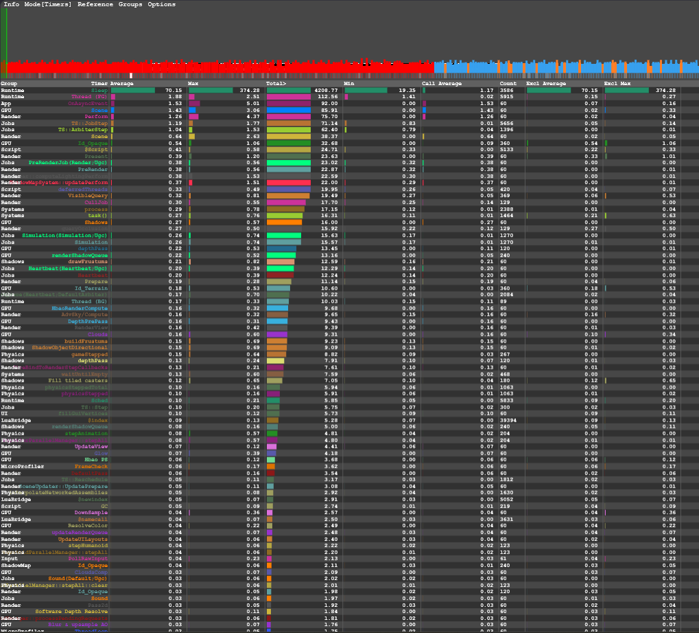
Task: Select the 'UpdateUILayouts' timer
Action: pos(83,540)
